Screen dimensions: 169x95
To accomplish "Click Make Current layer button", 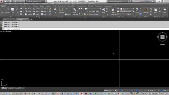I will 94,11.
